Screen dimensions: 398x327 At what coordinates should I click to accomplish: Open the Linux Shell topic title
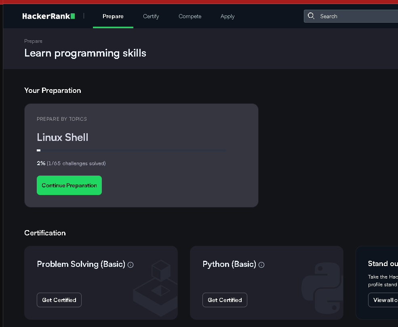click(63, 137)
